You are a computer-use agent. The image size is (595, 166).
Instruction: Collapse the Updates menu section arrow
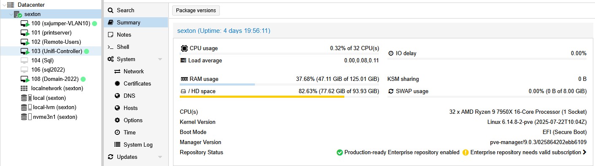[160, 157]
